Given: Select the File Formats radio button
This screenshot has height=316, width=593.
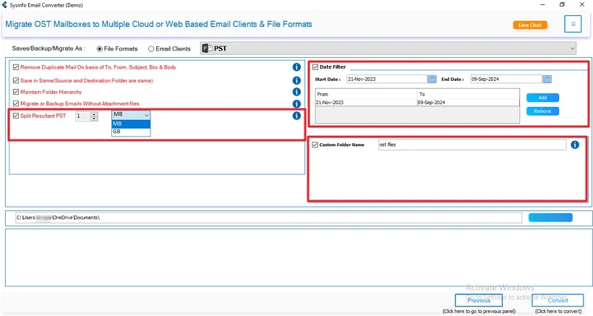Looking at the screenshot, I should click(x=100, y=48).
